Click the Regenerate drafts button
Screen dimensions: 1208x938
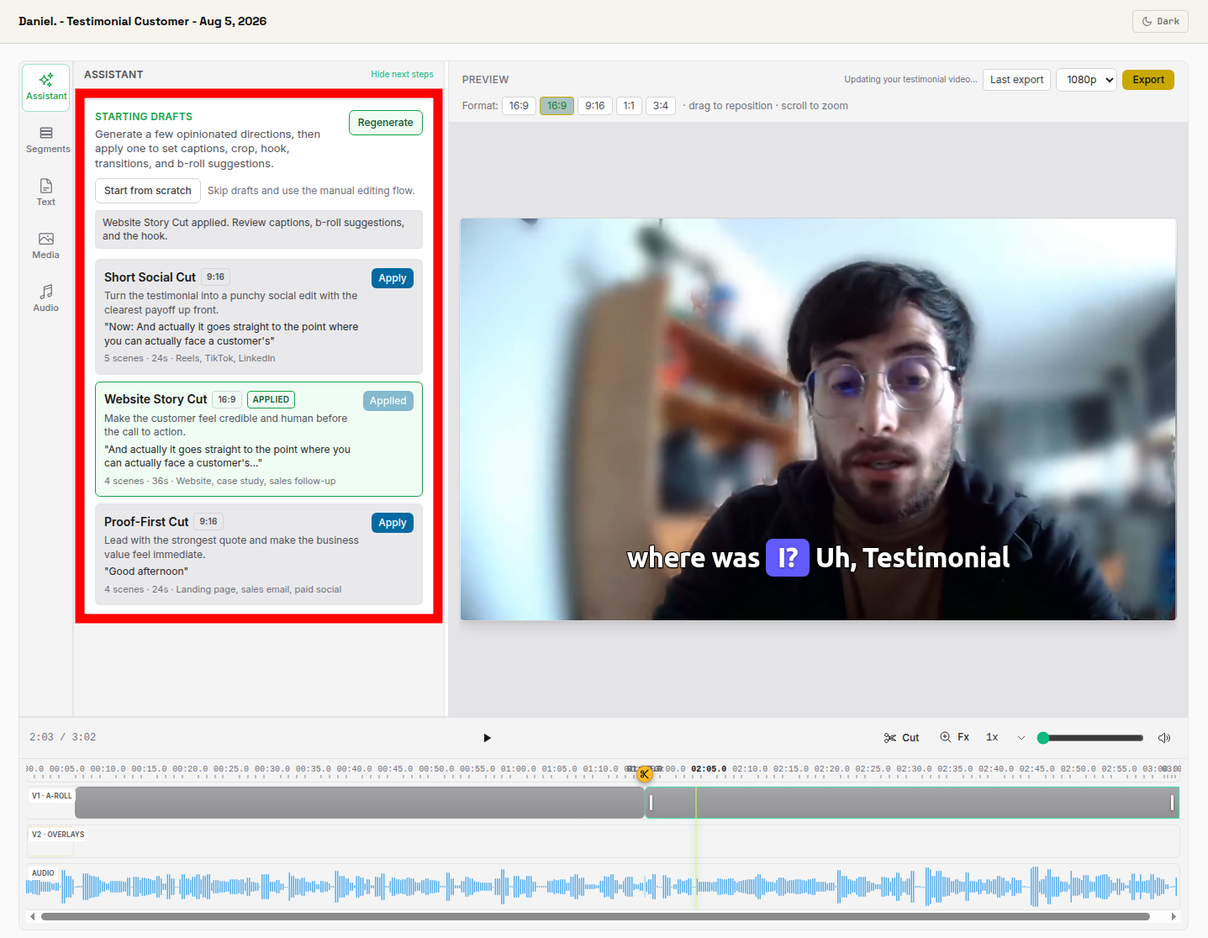pyautogui.click(x=386, y=123)
